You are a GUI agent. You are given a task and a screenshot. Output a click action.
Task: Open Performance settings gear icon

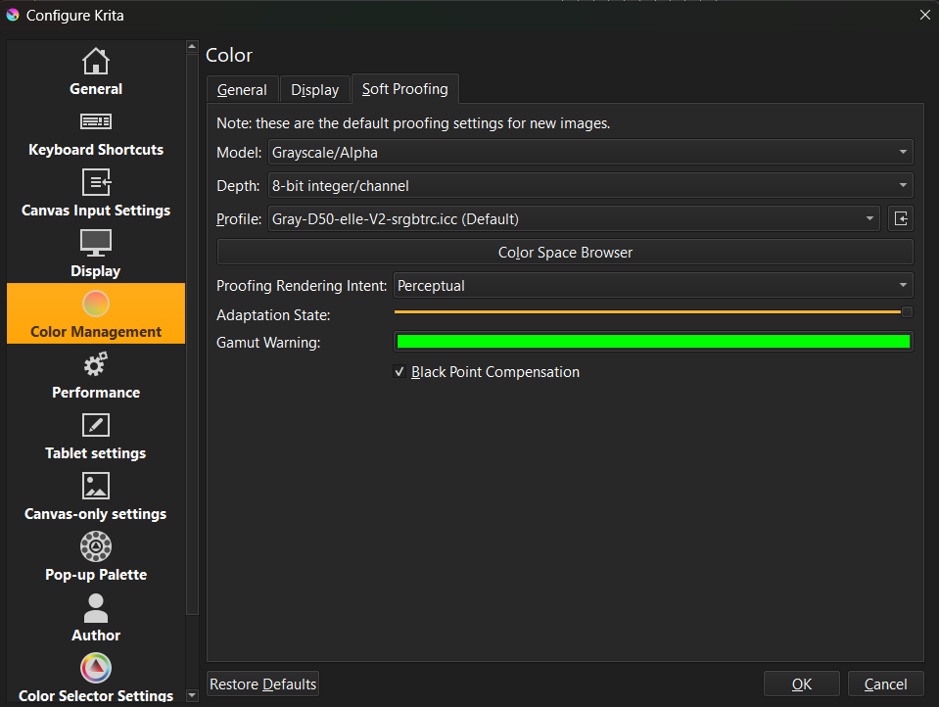[96, 364]
